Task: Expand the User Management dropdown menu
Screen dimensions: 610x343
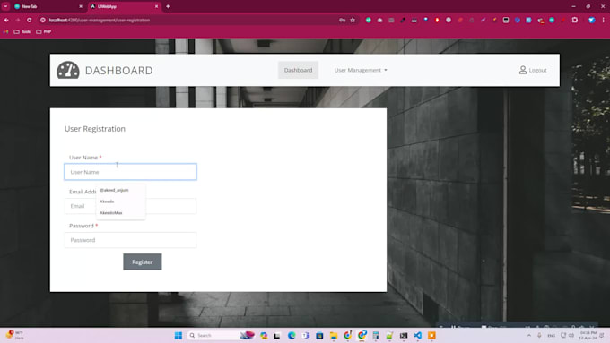Action: (361, 71)
